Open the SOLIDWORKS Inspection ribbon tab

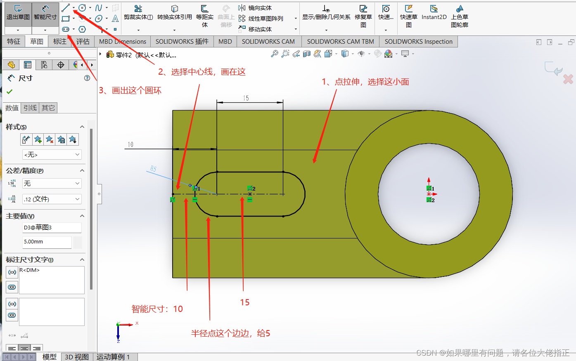click(x=419, y=41)
